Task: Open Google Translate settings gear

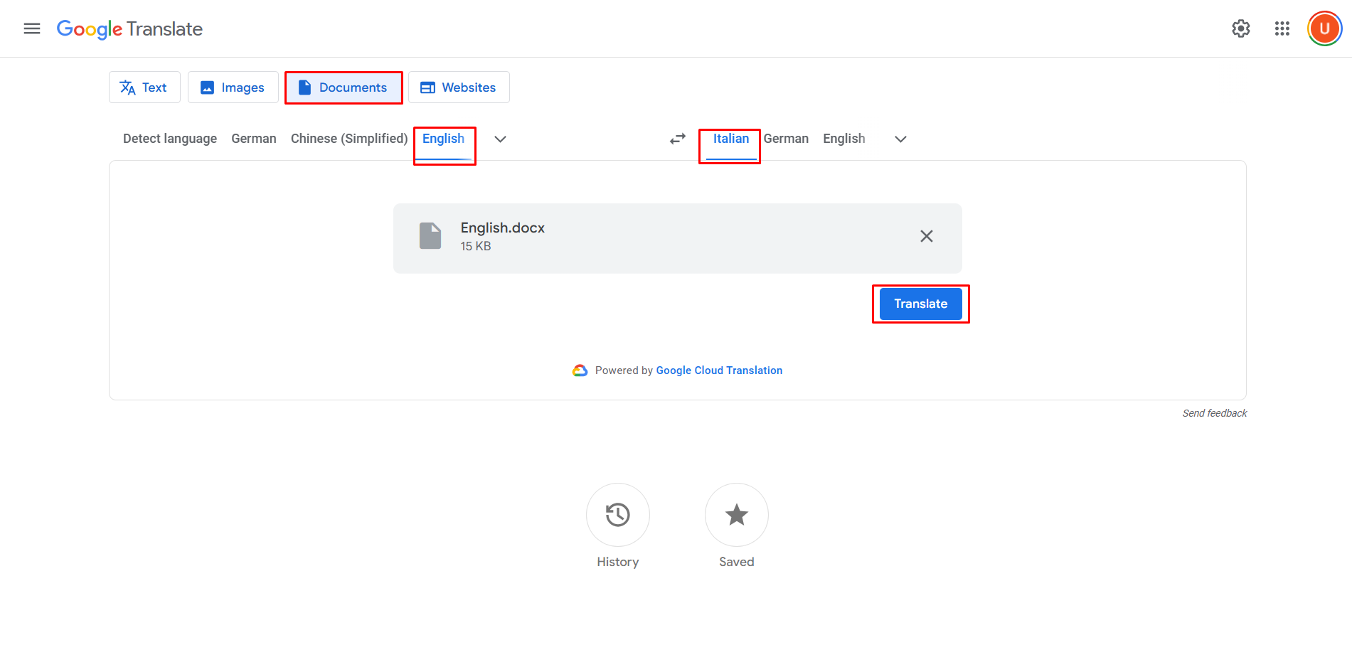Action: click(1240, 28)
